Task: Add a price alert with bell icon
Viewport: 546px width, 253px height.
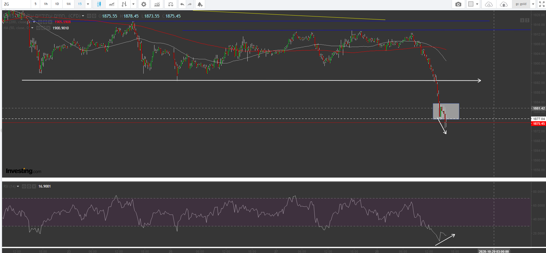Action: click(x=200, y=4)
